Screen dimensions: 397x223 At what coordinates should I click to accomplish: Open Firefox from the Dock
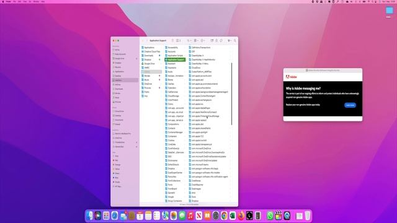(241, 216)
